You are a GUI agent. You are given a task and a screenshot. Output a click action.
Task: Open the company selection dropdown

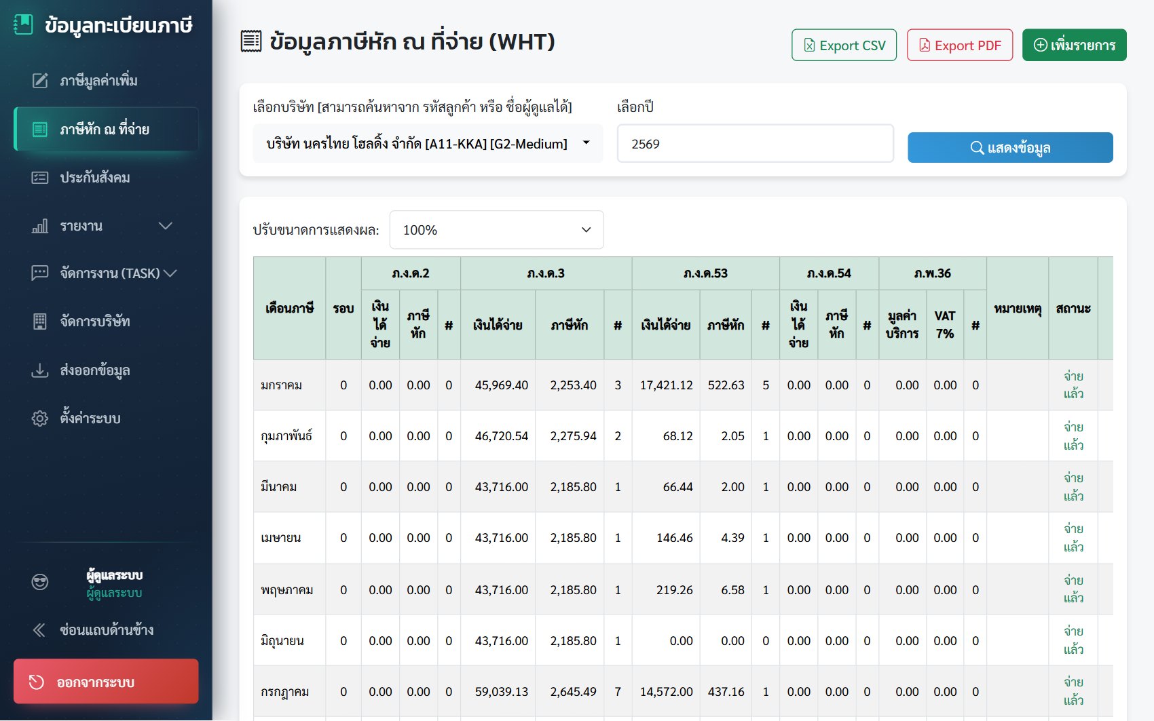[x=428, y=143]
